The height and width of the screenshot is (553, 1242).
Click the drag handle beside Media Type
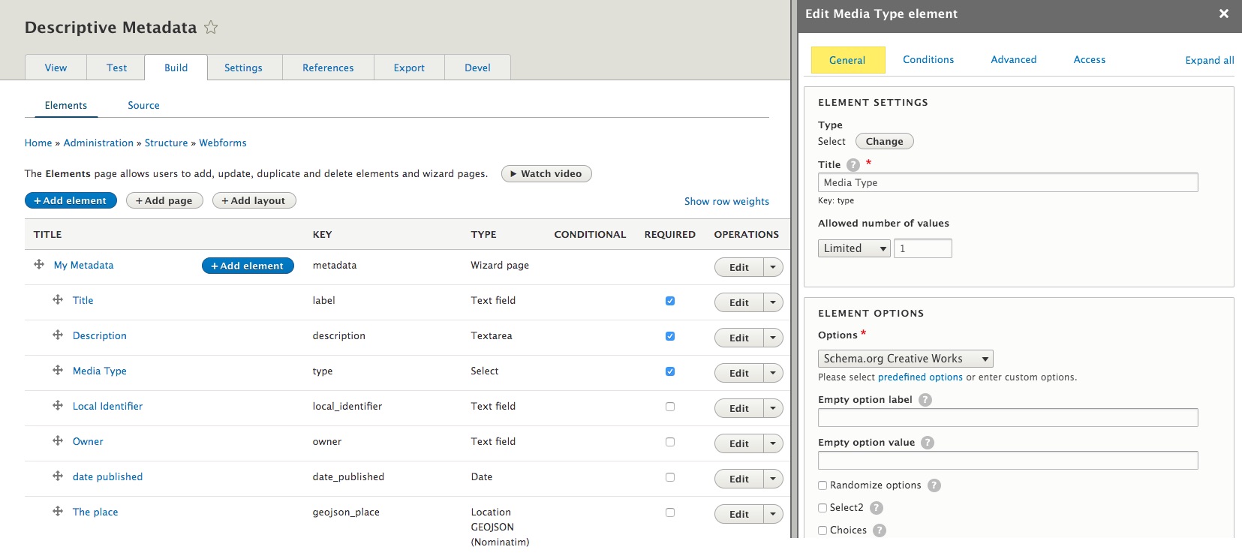pos(58,371)
